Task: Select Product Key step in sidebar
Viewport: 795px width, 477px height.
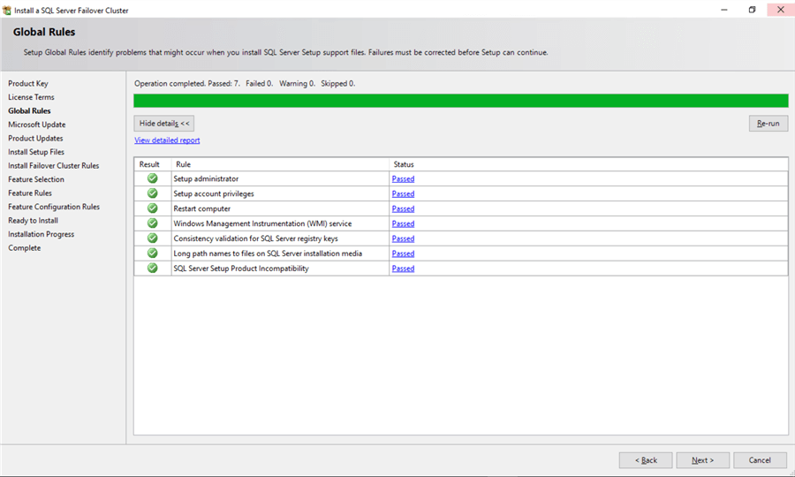Action: click(x=28, y=83)
